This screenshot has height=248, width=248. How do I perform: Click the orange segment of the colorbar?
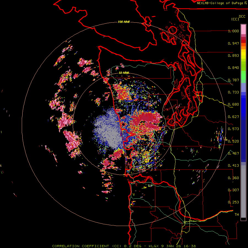243,46
